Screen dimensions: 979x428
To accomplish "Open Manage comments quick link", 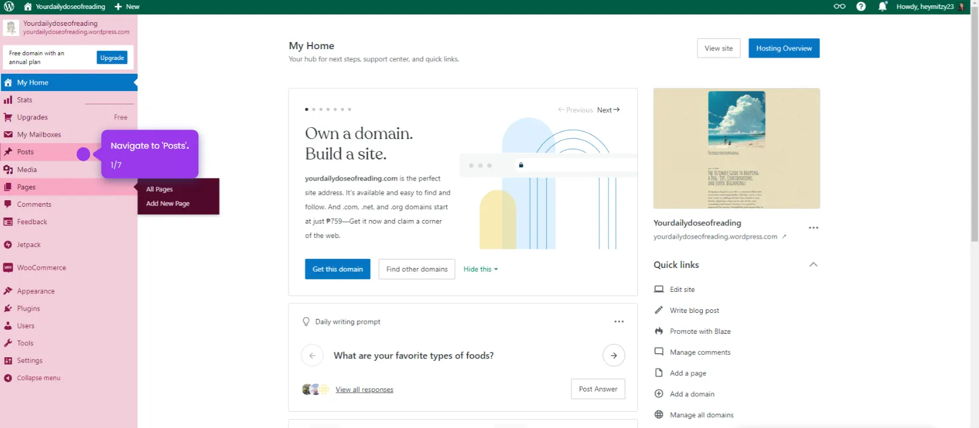I will [x=700, y=352].
